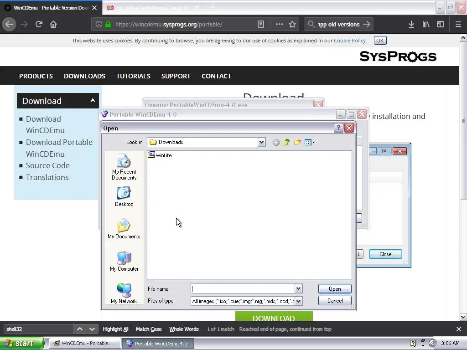Screen dimensions: 467x350
Task: Toggle Whole Words in find bar
Action: 184,329
